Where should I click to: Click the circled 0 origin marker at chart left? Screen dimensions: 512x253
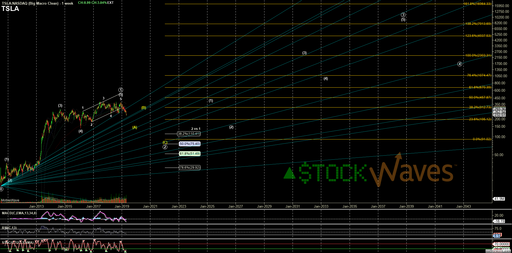1,189
